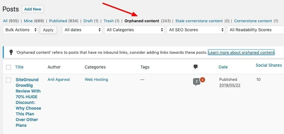Expand the All dates filter
284x134 pixels.
tap(82, 30)
